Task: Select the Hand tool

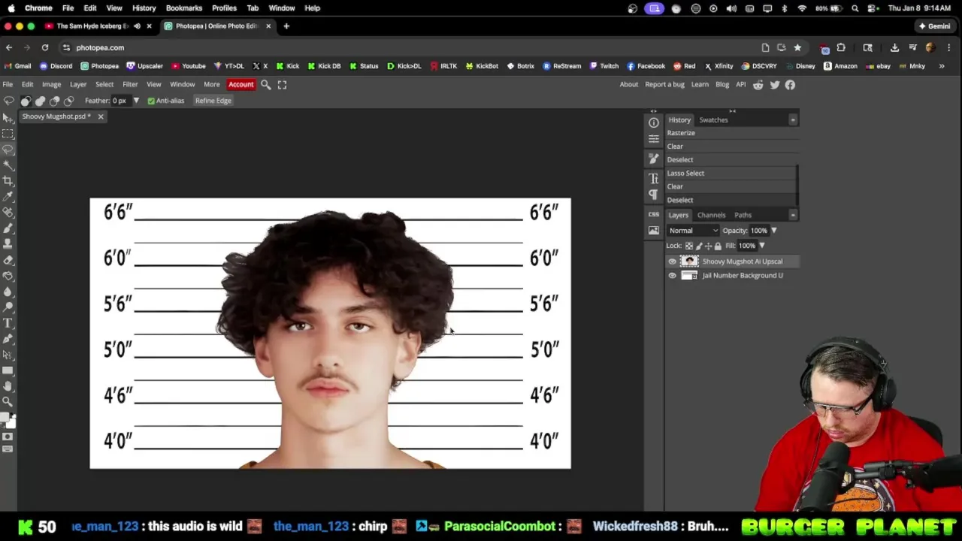Action: (x=8, y=386)
